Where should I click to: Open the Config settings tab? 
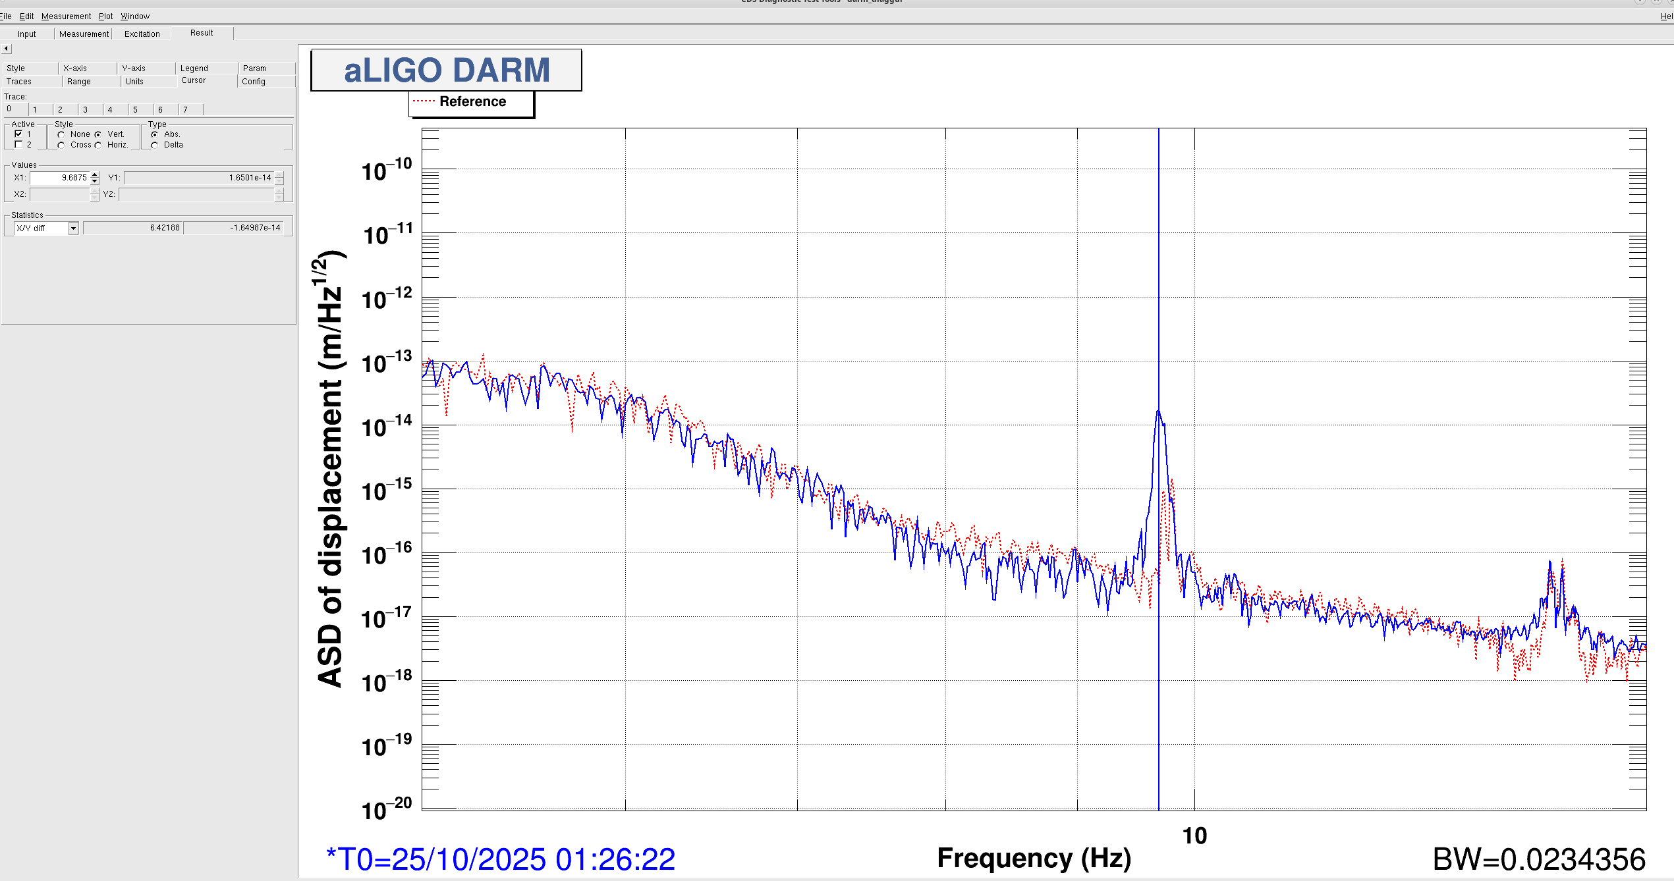[x=254, y=82]
